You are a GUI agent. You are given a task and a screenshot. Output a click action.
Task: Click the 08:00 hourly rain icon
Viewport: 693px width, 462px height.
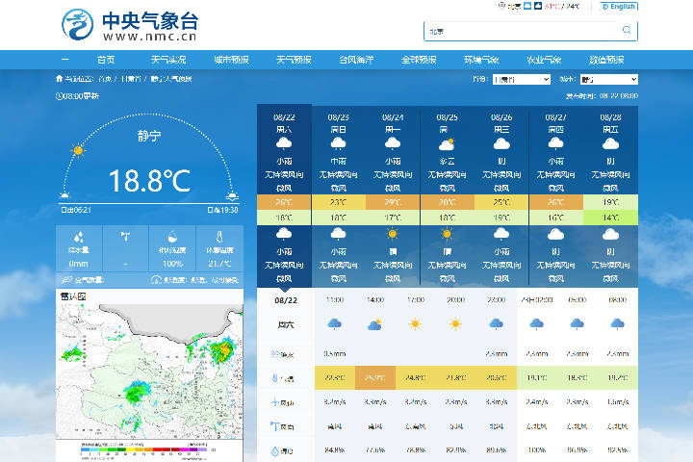click(x=617, y=324)
